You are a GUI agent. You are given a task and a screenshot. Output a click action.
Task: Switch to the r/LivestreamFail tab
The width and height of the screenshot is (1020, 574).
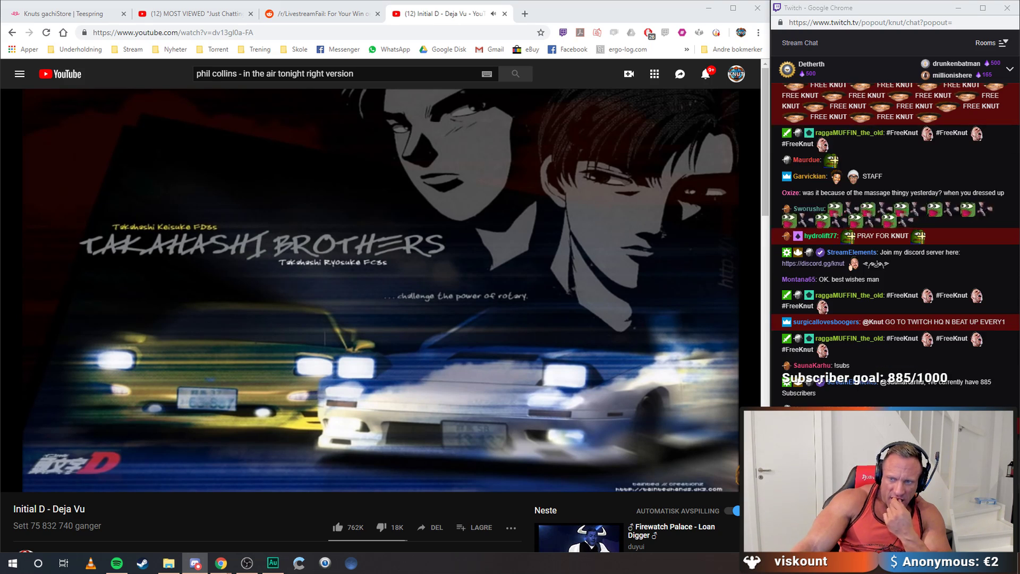point(323,13)
